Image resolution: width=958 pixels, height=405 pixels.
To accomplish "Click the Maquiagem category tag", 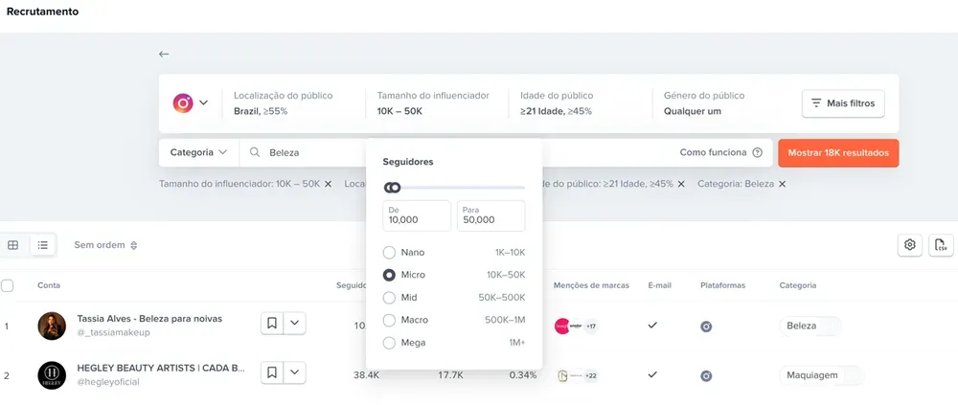I will (x=812, y=375).
